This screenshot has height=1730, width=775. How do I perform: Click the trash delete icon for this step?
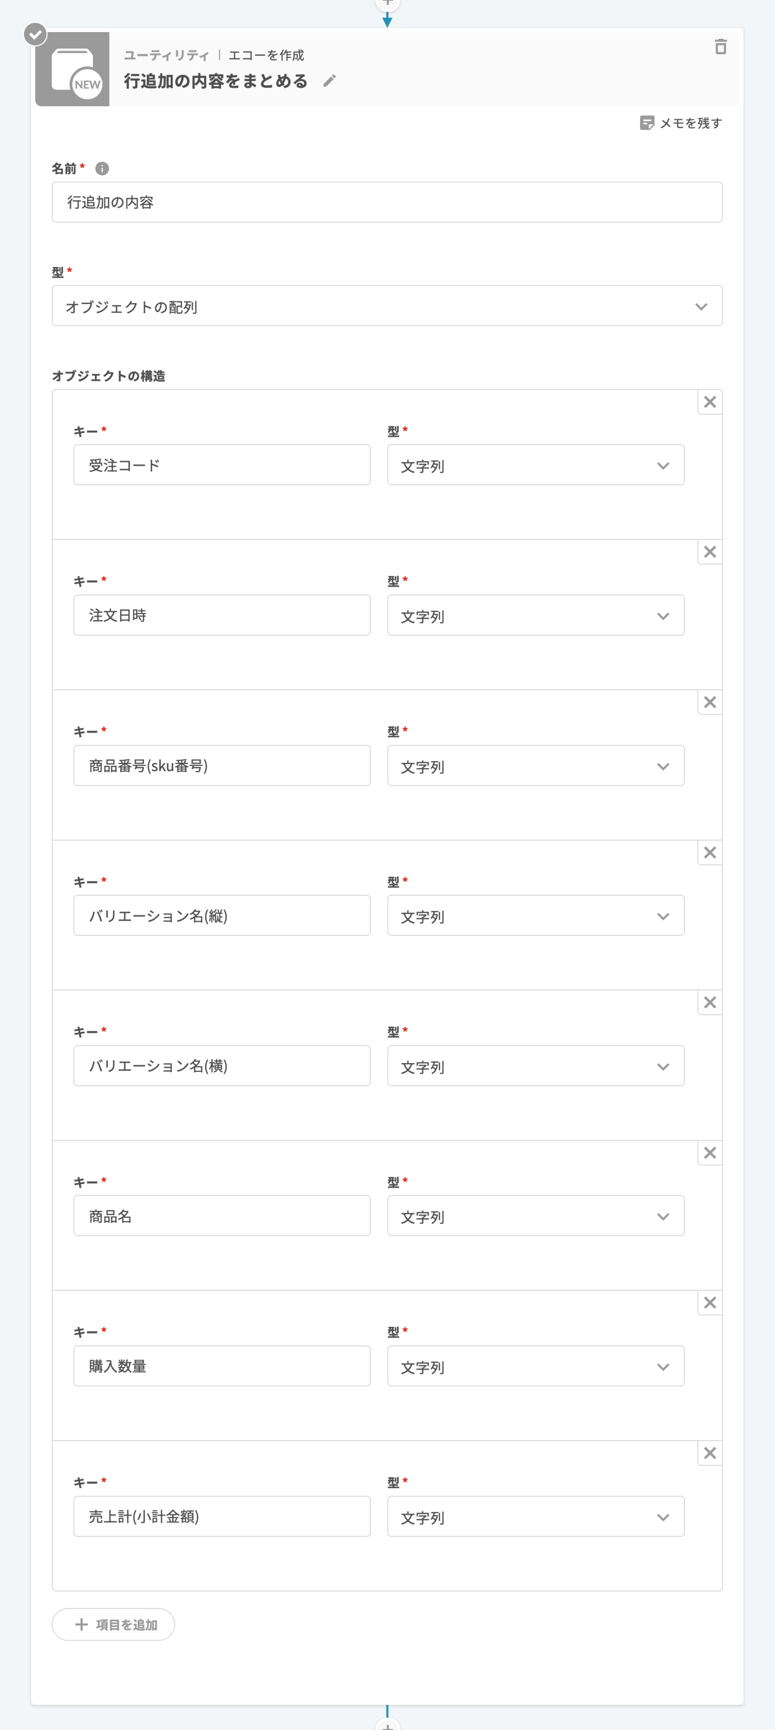(721, 47)
